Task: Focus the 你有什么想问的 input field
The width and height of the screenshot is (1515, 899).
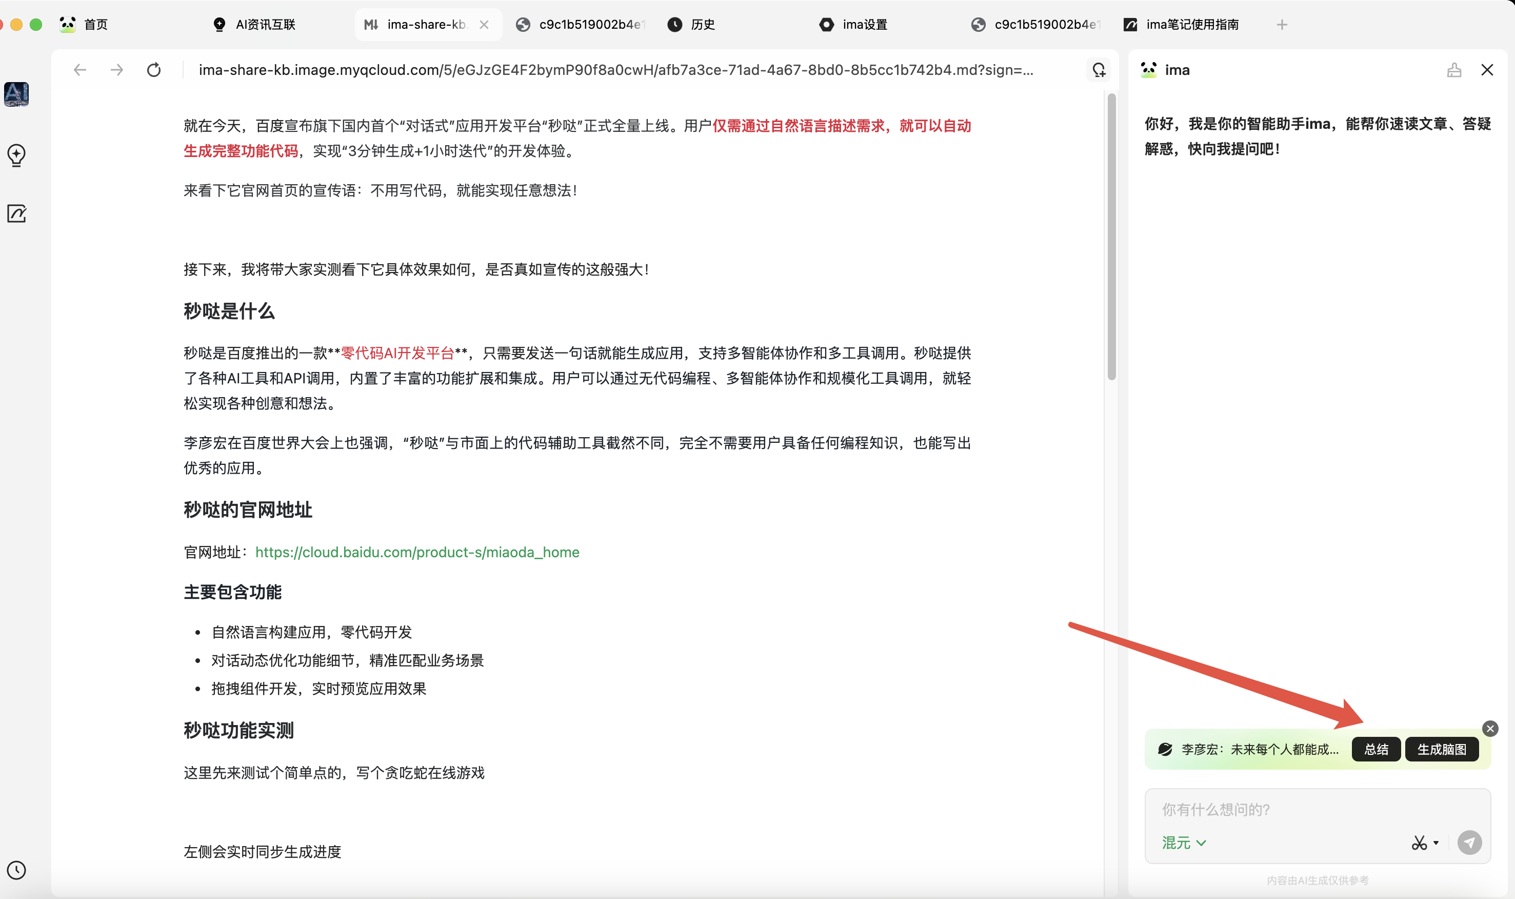Action: click(1317, 809)
